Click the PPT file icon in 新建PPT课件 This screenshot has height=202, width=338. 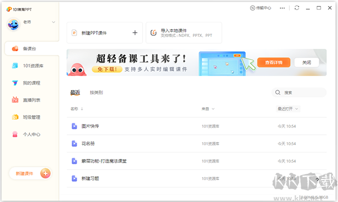pos(74,33)
